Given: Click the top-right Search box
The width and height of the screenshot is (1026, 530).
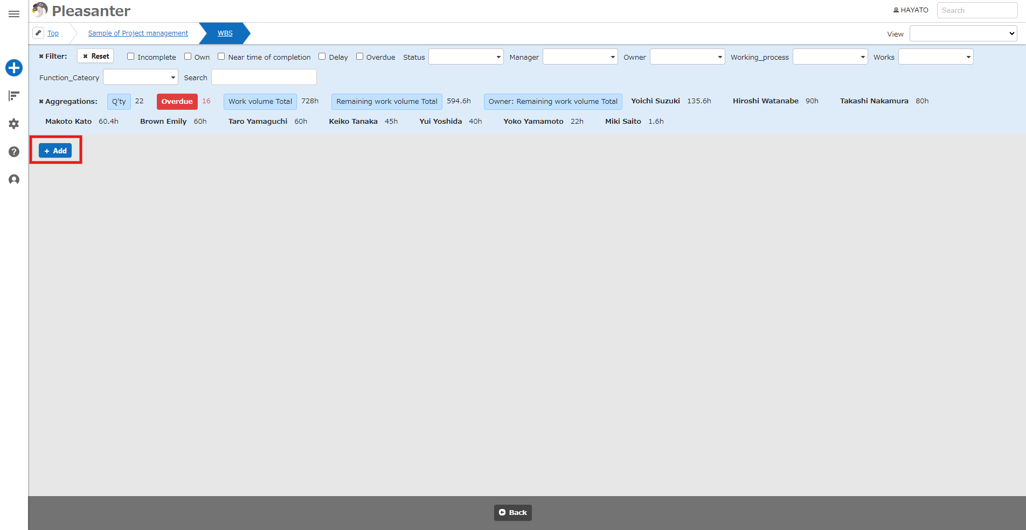Looking at the screenshot, I should pyautogui.click(x=978, y=10).
